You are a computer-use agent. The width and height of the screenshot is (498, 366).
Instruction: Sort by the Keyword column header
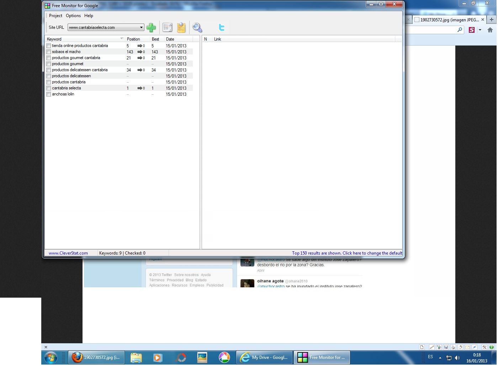point(85,39)
